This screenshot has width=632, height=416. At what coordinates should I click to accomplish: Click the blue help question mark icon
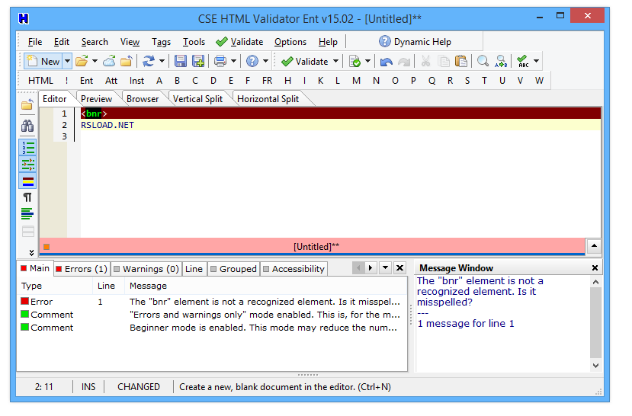coord(252,62)
